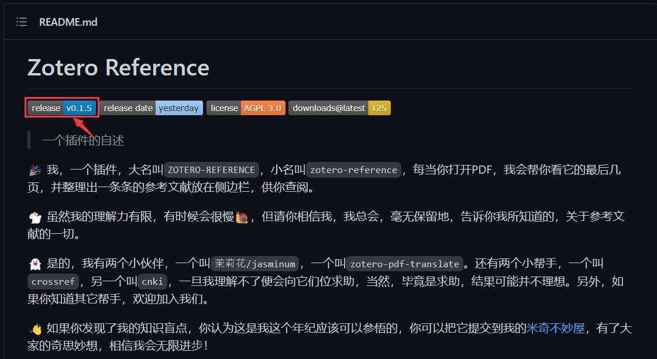Click the 一个插件的自述 blockquote text

83,140
